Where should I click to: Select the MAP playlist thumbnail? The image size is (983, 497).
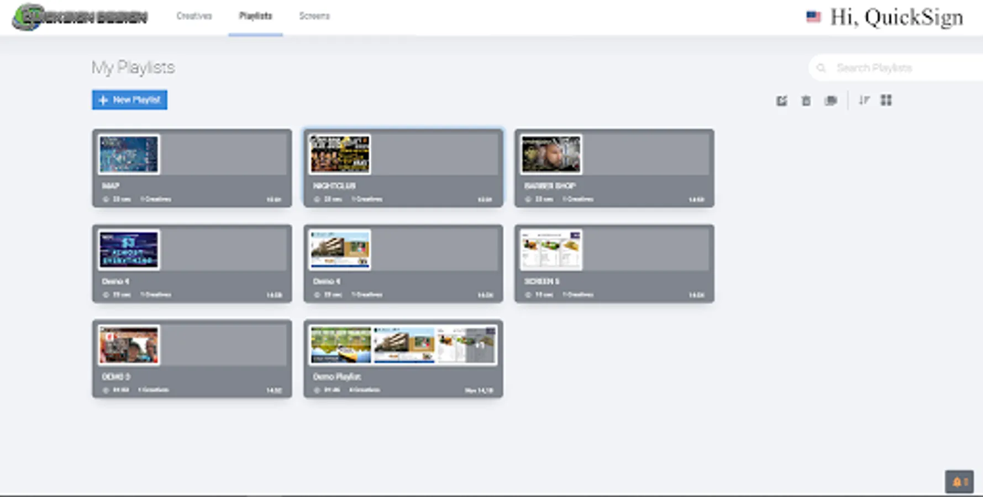coord(128,154)
